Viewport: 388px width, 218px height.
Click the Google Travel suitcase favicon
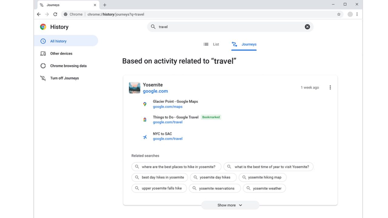tap(145, 120)
